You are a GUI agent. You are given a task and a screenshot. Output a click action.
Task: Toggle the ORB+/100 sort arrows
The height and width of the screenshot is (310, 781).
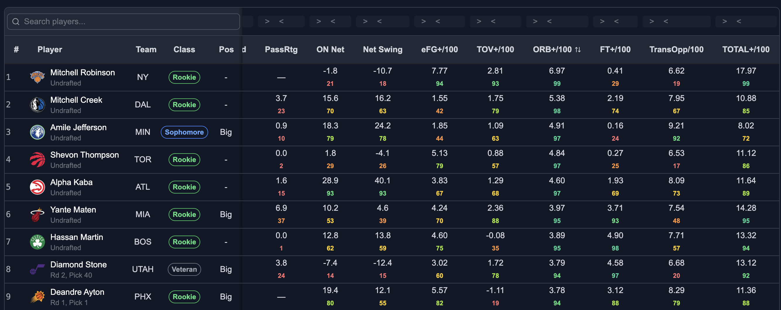coord(578,50)
